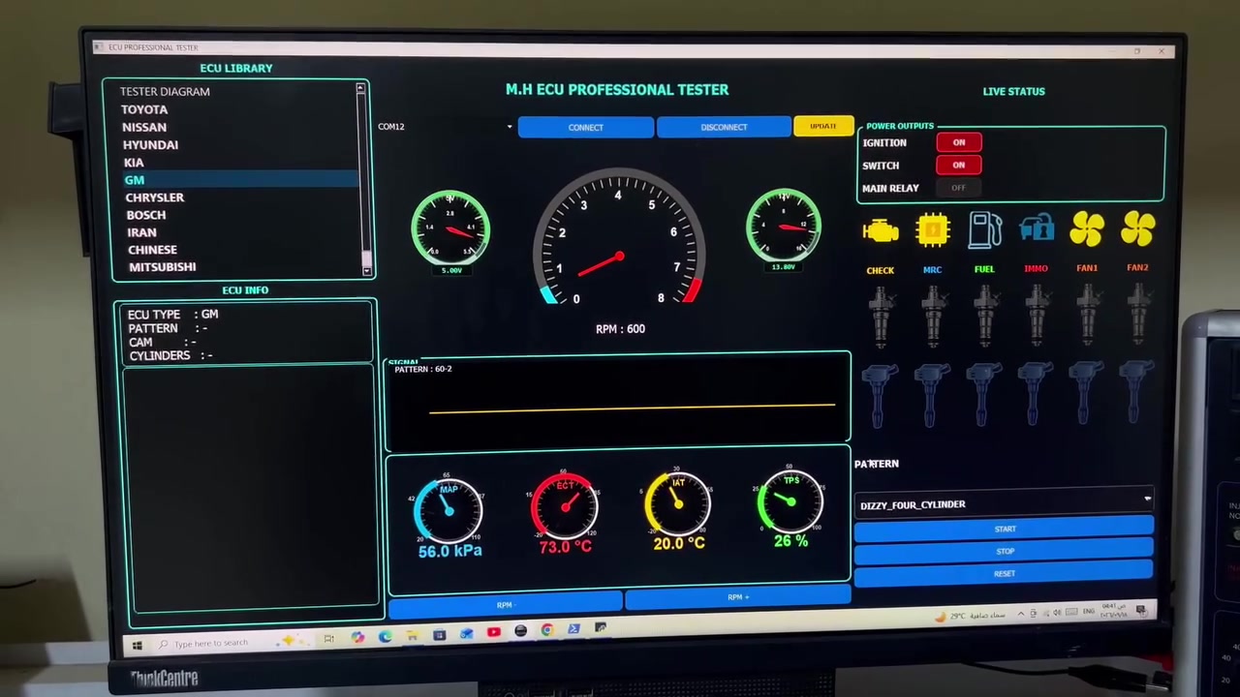Click the ECU library scroll-down arrow

click(367, 270)
